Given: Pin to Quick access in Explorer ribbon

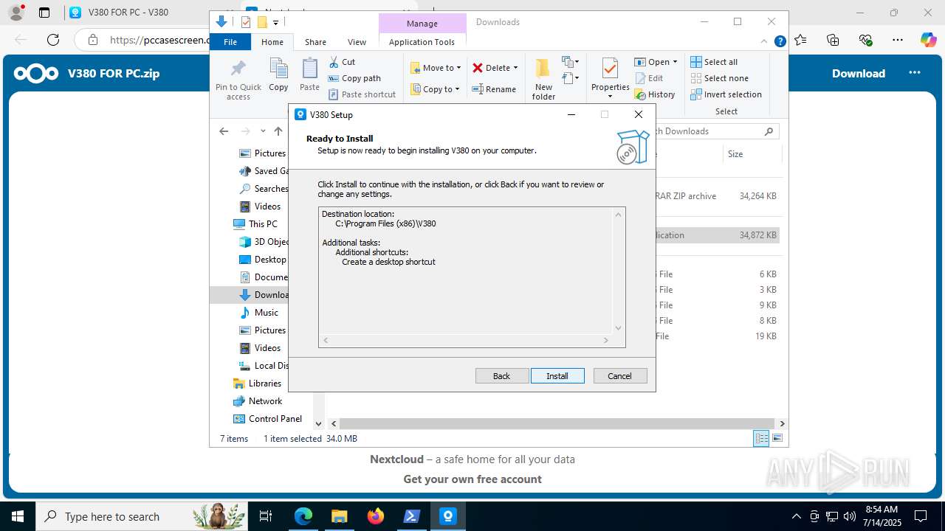Looking at the screenshot, I should [238, 80].
